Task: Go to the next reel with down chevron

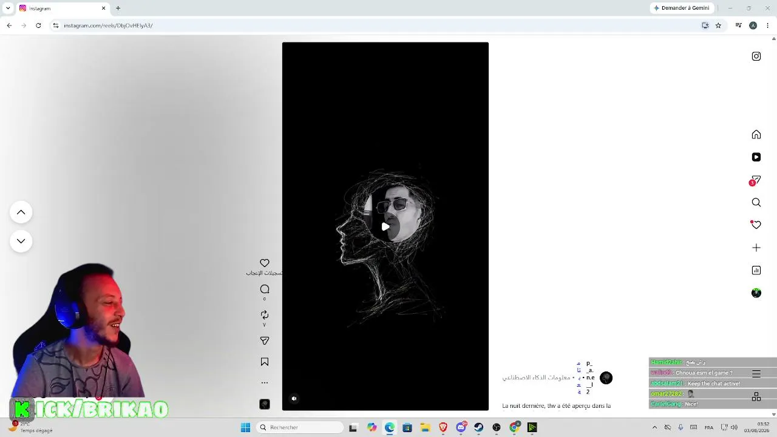Action: point(21,241)
